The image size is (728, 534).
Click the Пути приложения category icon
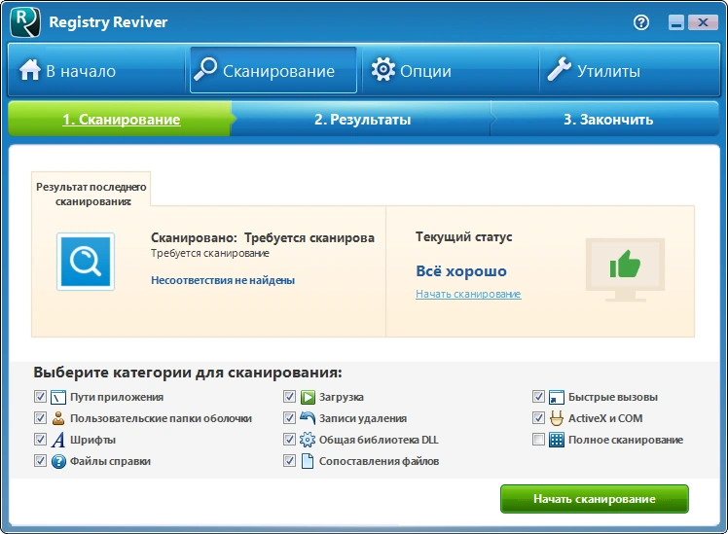[58, 398]
